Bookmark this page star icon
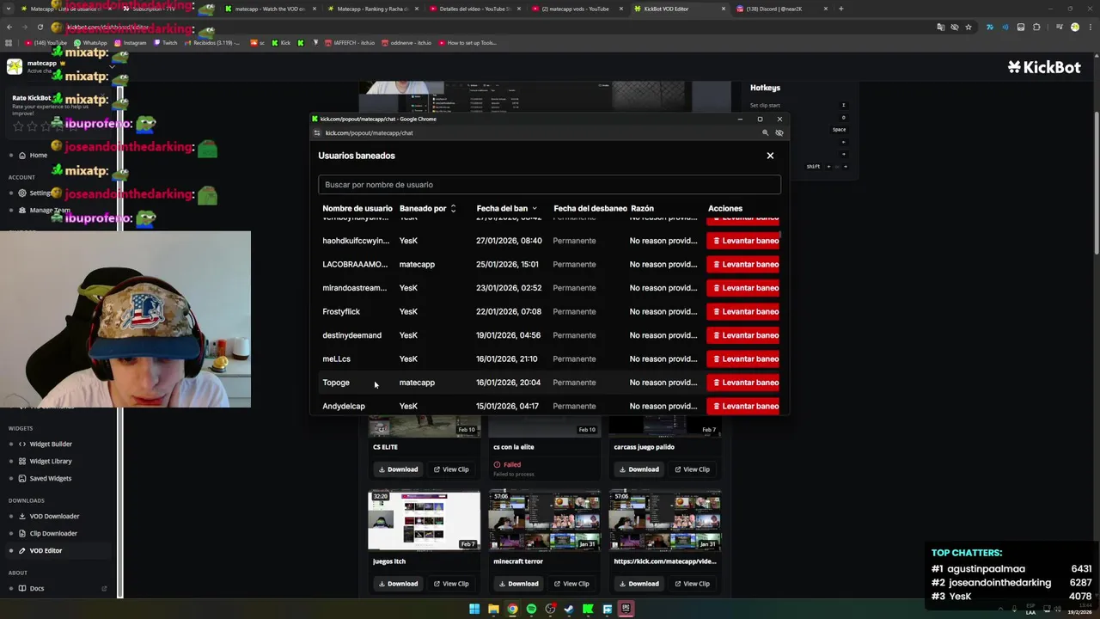Image resolution: width=1100 pixels, height=619 pixels. click(969, 27)
